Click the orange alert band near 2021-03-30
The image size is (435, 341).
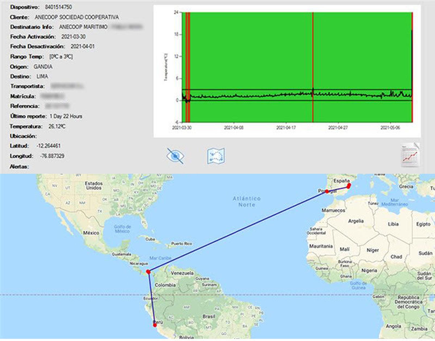188,54
